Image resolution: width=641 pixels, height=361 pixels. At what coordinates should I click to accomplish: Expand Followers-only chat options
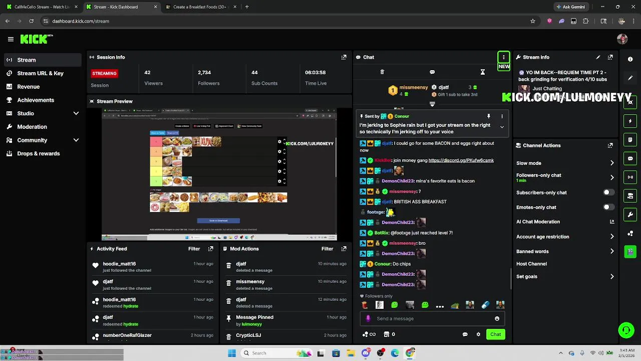(612, 177)
